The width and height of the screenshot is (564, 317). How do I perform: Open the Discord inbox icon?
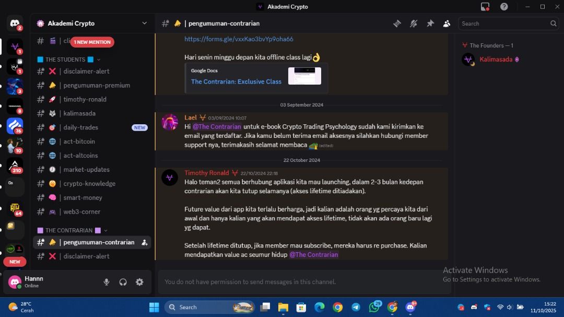[x=485, y=7]
